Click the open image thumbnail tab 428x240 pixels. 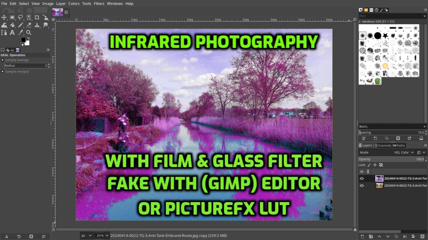pyautogui.click(x=57, y=12)
